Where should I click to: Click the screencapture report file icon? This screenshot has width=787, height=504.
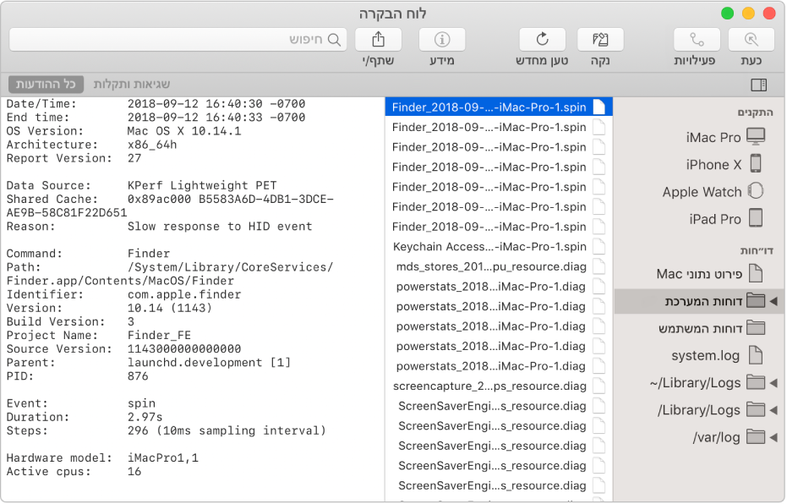(598, 386)
